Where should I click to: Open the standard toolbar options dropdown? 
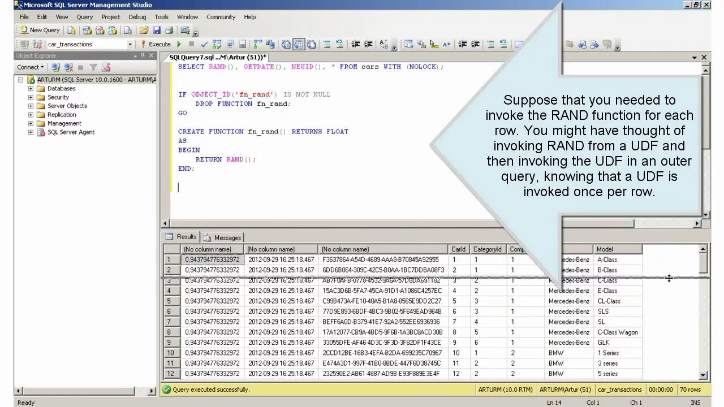tap(196, 33)
